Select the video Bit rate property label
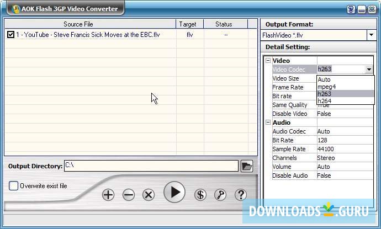 (282, 96)
